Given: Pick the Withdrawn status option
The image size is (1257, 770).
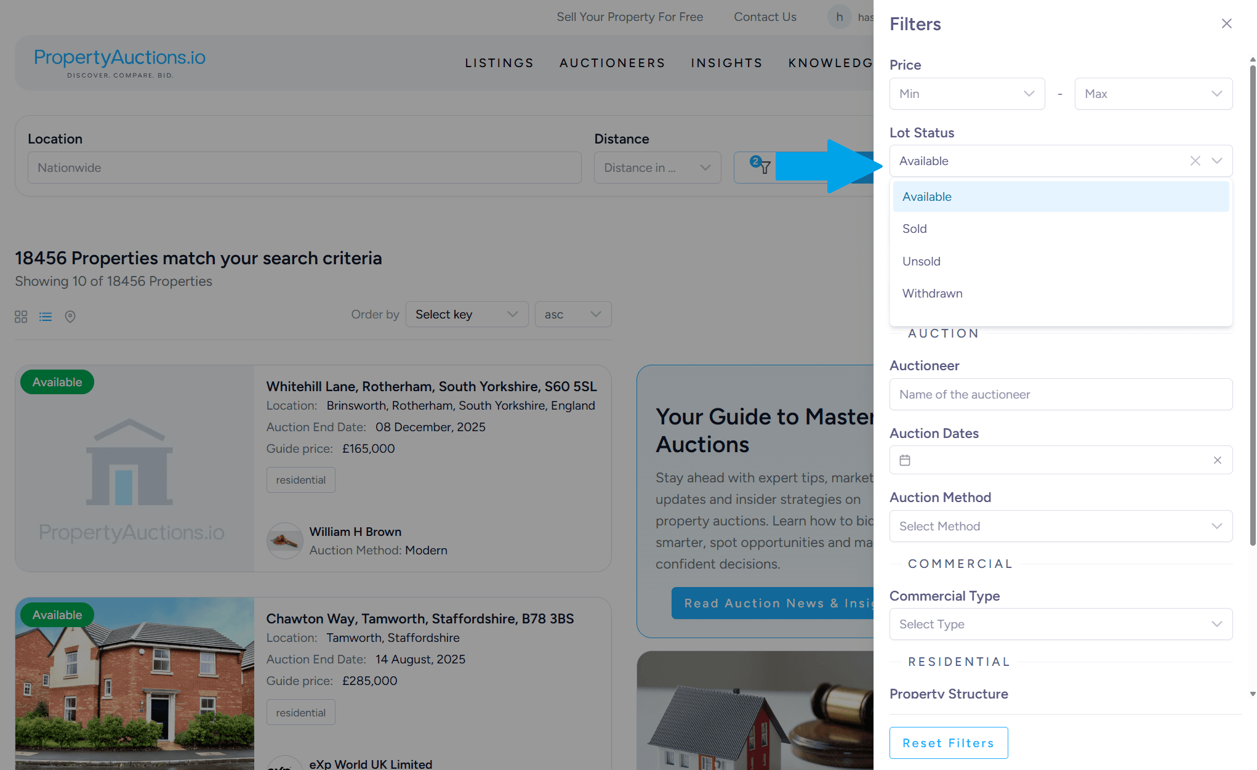Looking at the screenshot, I should coord(933,294).
